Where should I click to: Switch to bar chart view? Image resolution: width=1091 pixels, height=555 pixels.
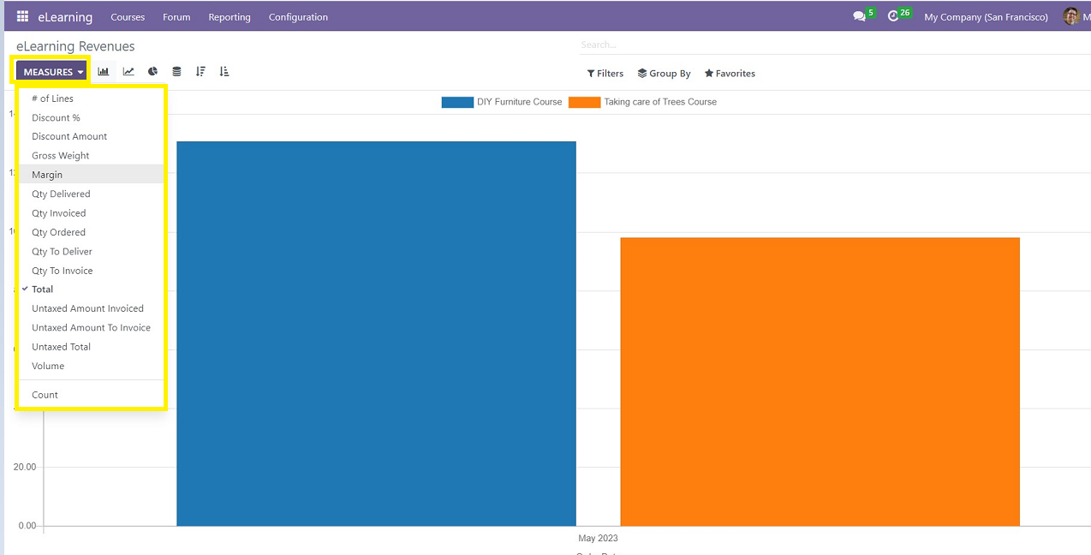tap(104, 72)
